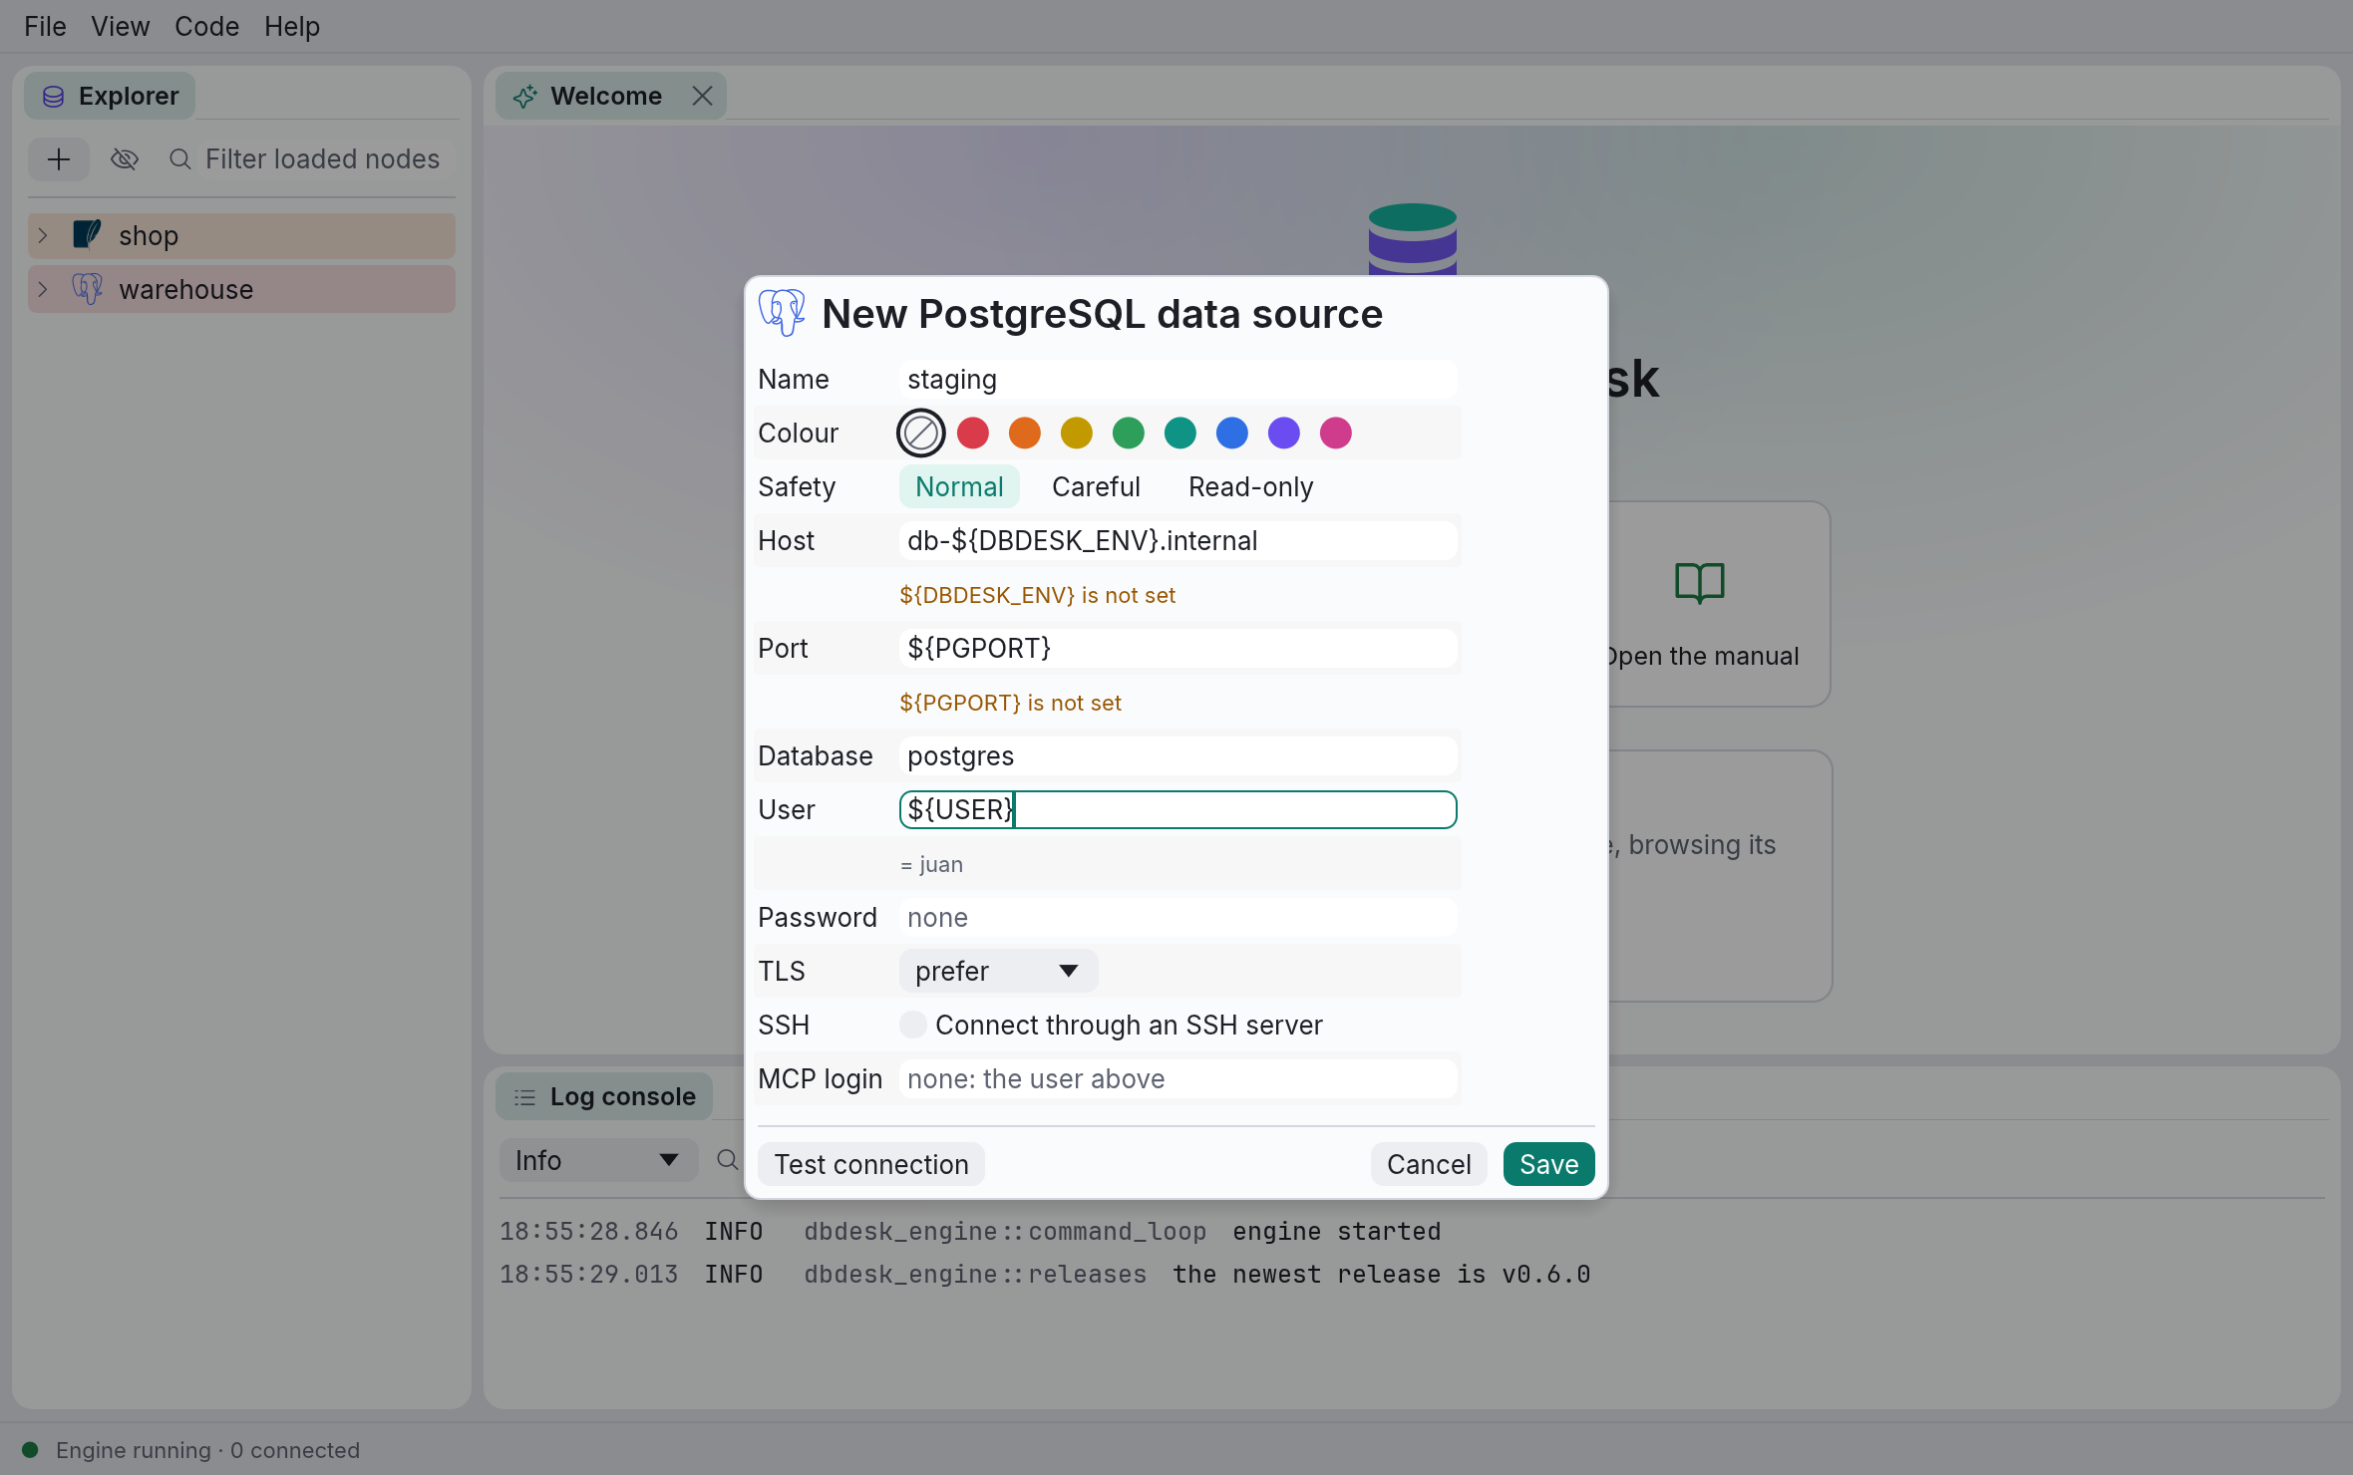Click the open manual book icon
This screenshot has height=1475, width=2353.
click(x=1700, y=583)
